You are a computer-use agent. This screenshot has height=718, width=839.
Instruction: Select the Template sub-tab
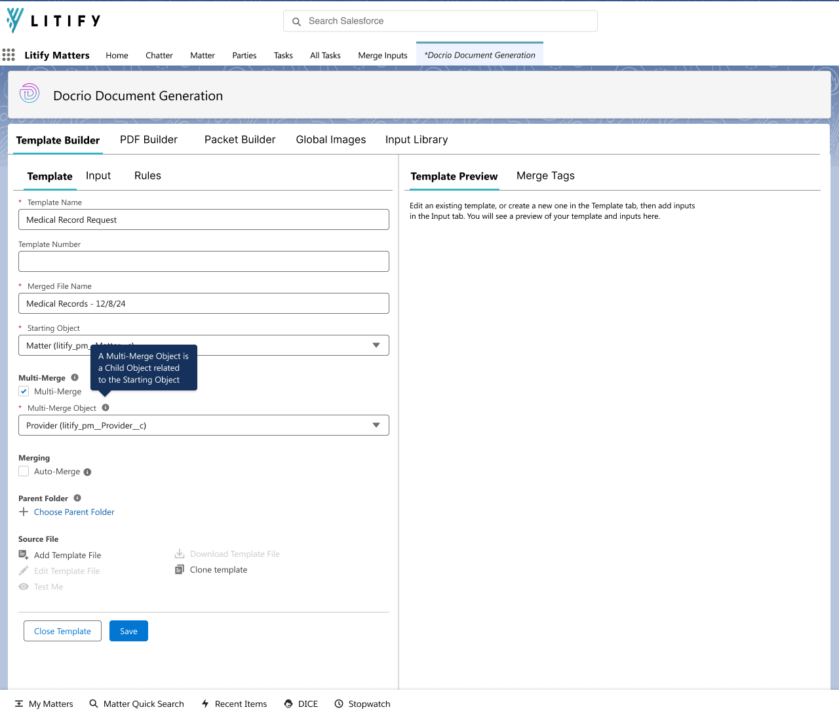(50, 176)
